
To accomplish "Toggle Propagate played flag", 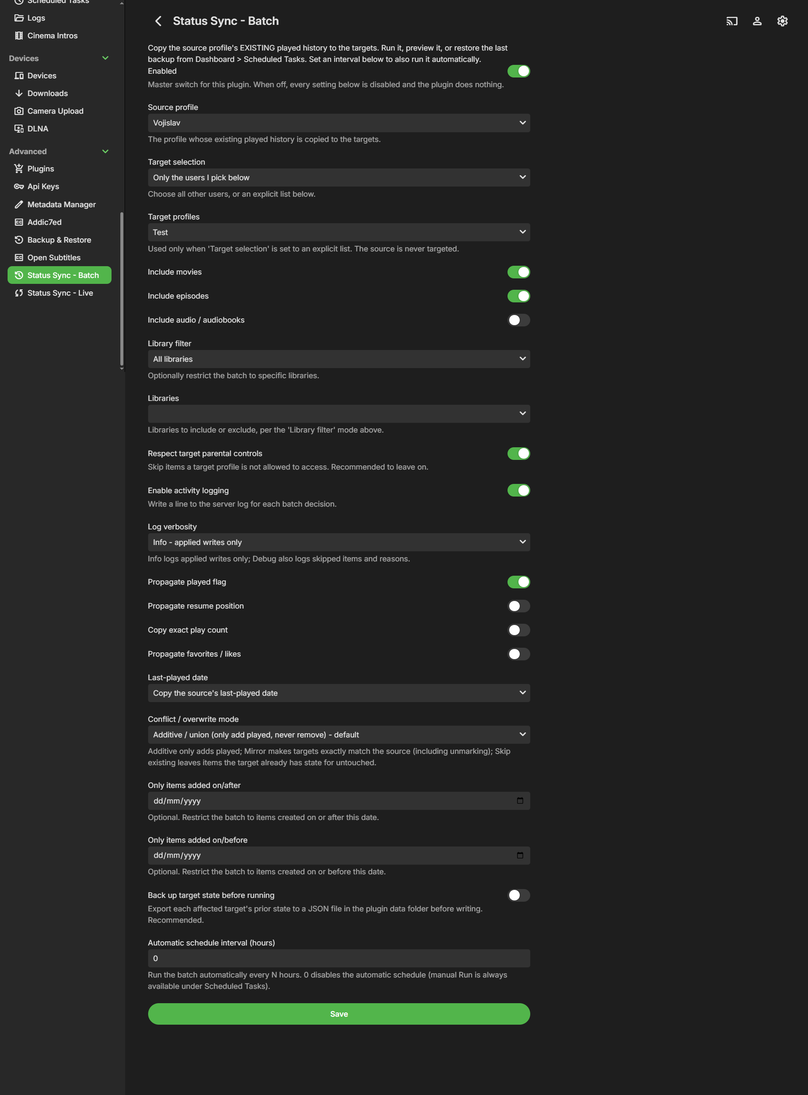I will 518,582.
